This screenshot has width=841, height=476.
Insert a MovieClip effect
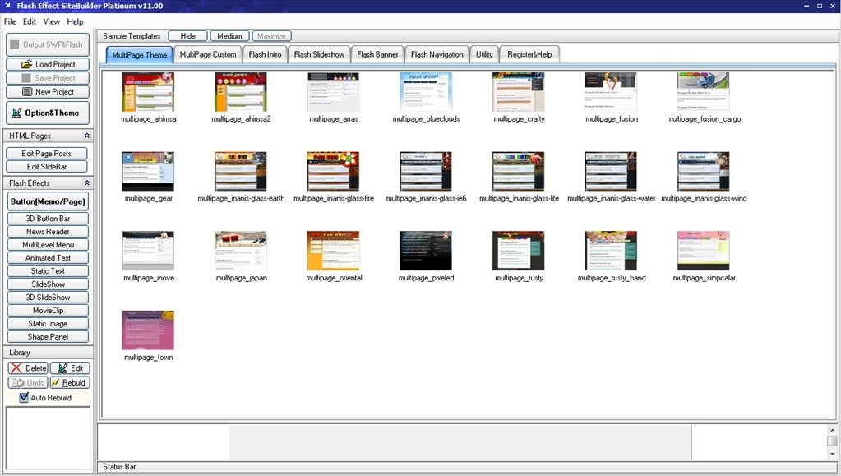[x=48, y=311]
